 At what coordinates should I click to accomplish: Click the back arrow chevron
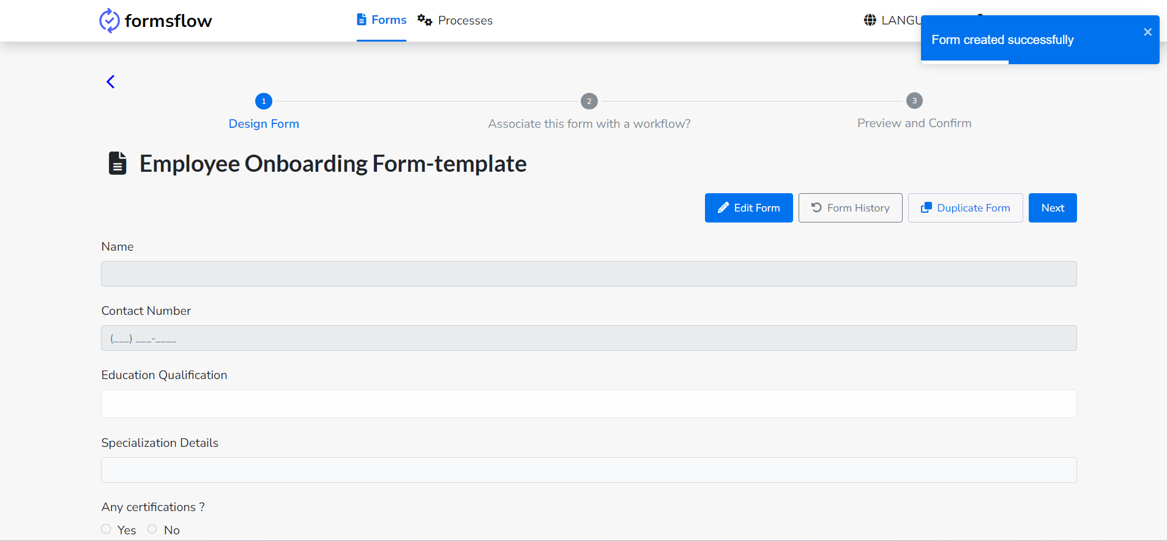111,82
